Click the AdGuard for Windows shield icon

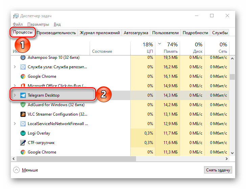(x=23, y=105)
